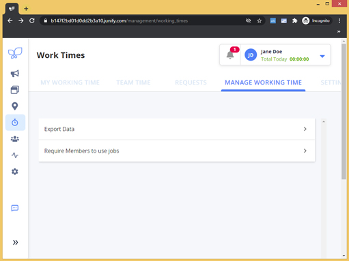Open the Jane Doe profile dropdown arrow
Screen dimensions: 349x261
(x=322, y=56)
